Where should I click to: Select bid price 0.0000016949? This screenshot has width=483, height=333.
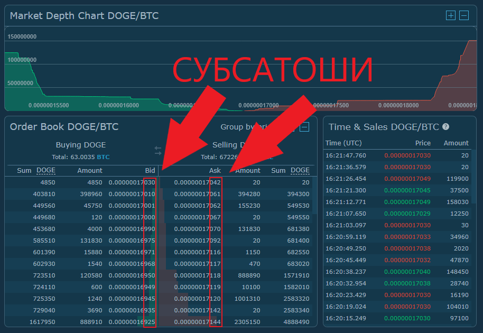point(132,287)
